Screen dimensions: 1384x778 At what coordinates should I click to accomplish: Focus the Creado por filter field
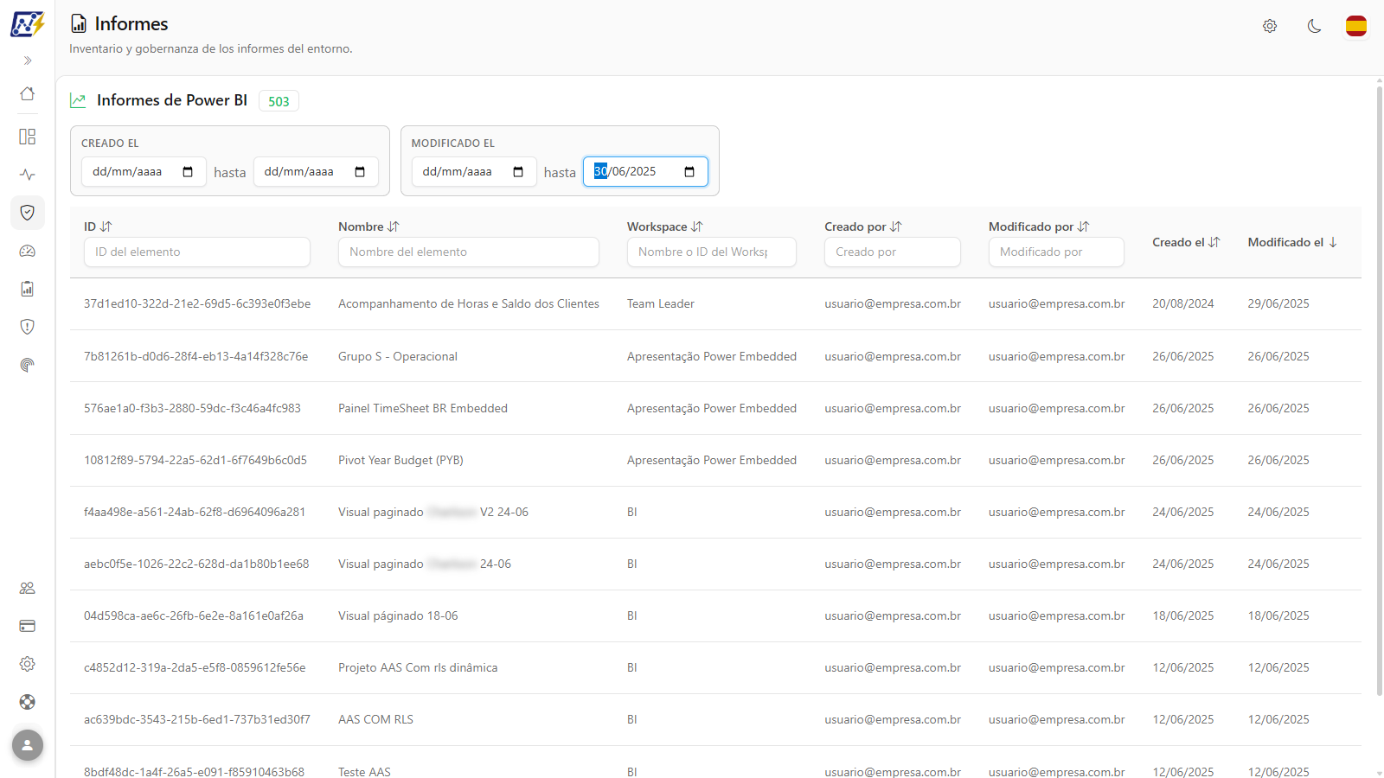click(x=893, y=252)
